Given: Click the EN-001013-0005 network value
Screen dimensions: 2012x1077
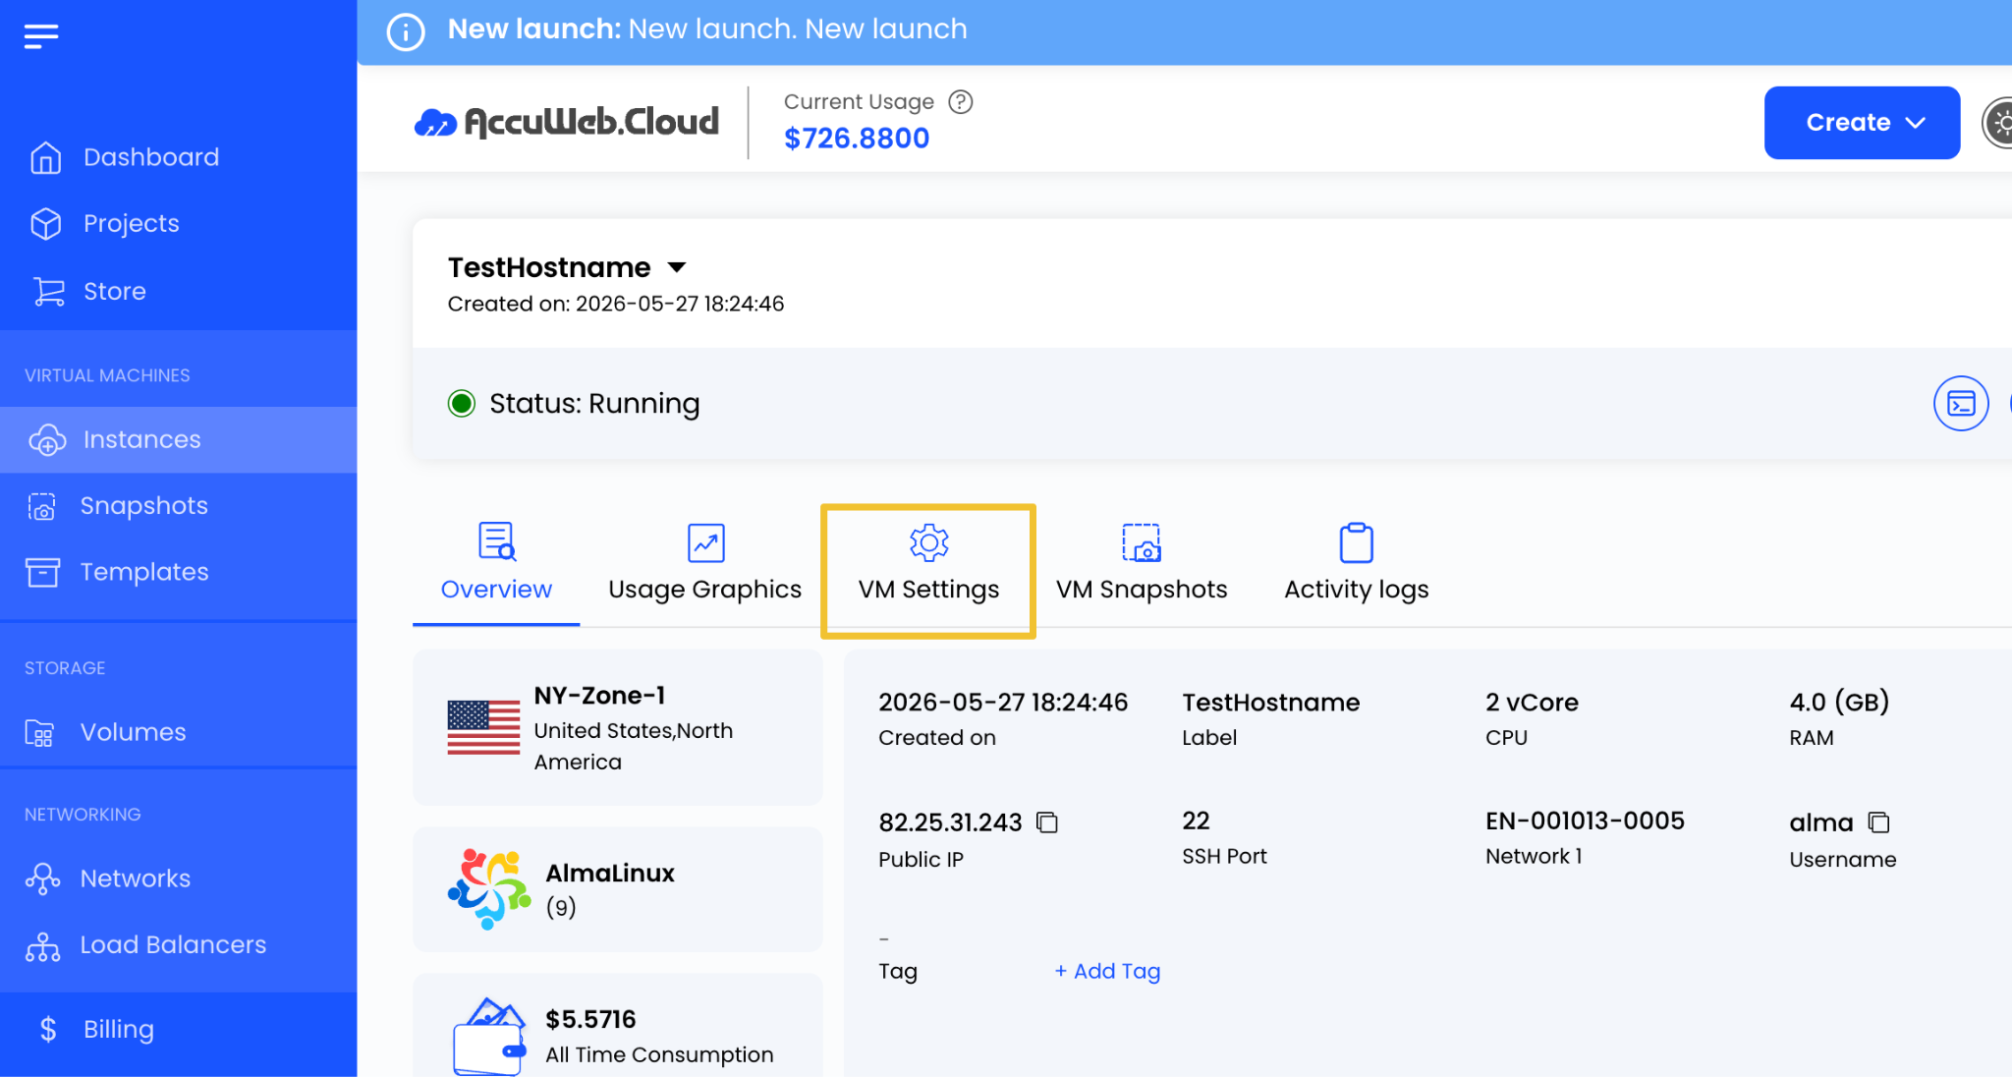Looking at the screenshot, I should pyautogui.click(x=1585, y=822).
